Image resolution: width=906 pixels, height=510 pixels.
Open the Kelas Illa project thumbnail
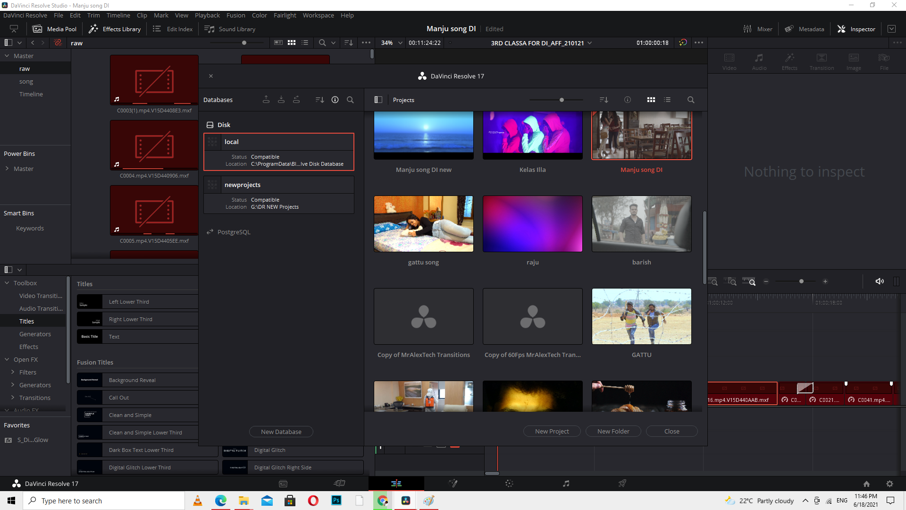pyautogui.click(x=533, y=135)
